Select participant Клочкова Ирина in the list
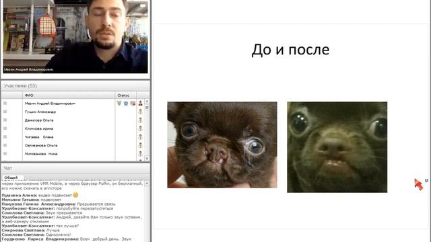This screenshot has width=431, height=242. [39, 128]
